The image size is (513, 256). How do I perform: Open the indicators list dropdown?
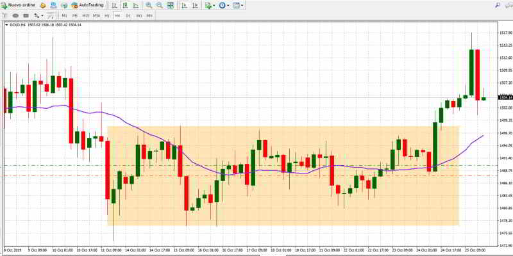210,5
